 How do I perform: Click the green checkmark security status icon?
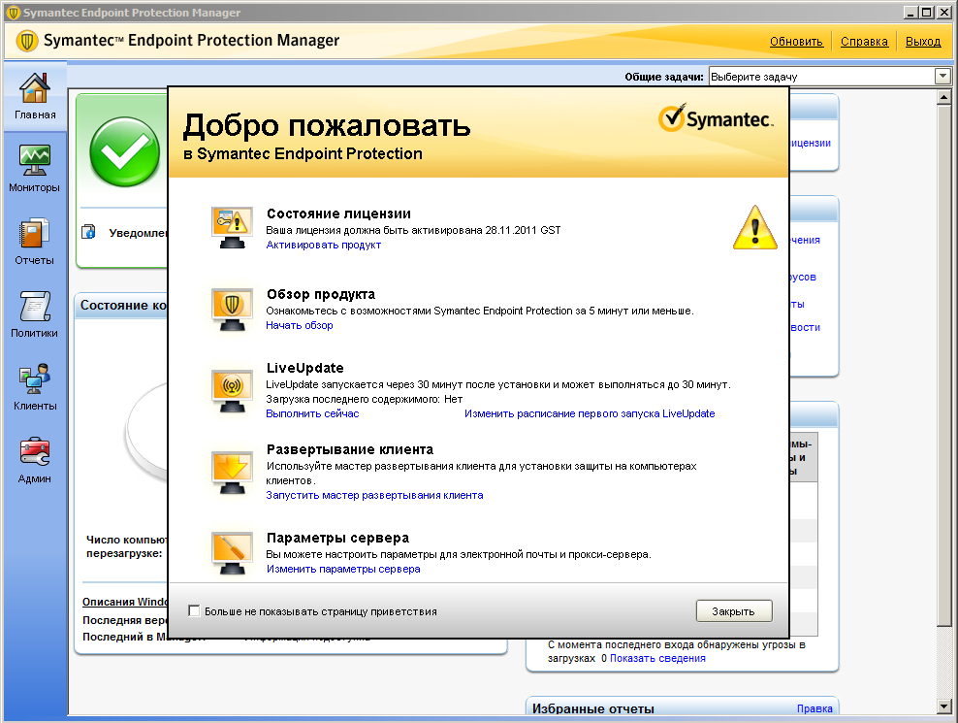point(125,151)
